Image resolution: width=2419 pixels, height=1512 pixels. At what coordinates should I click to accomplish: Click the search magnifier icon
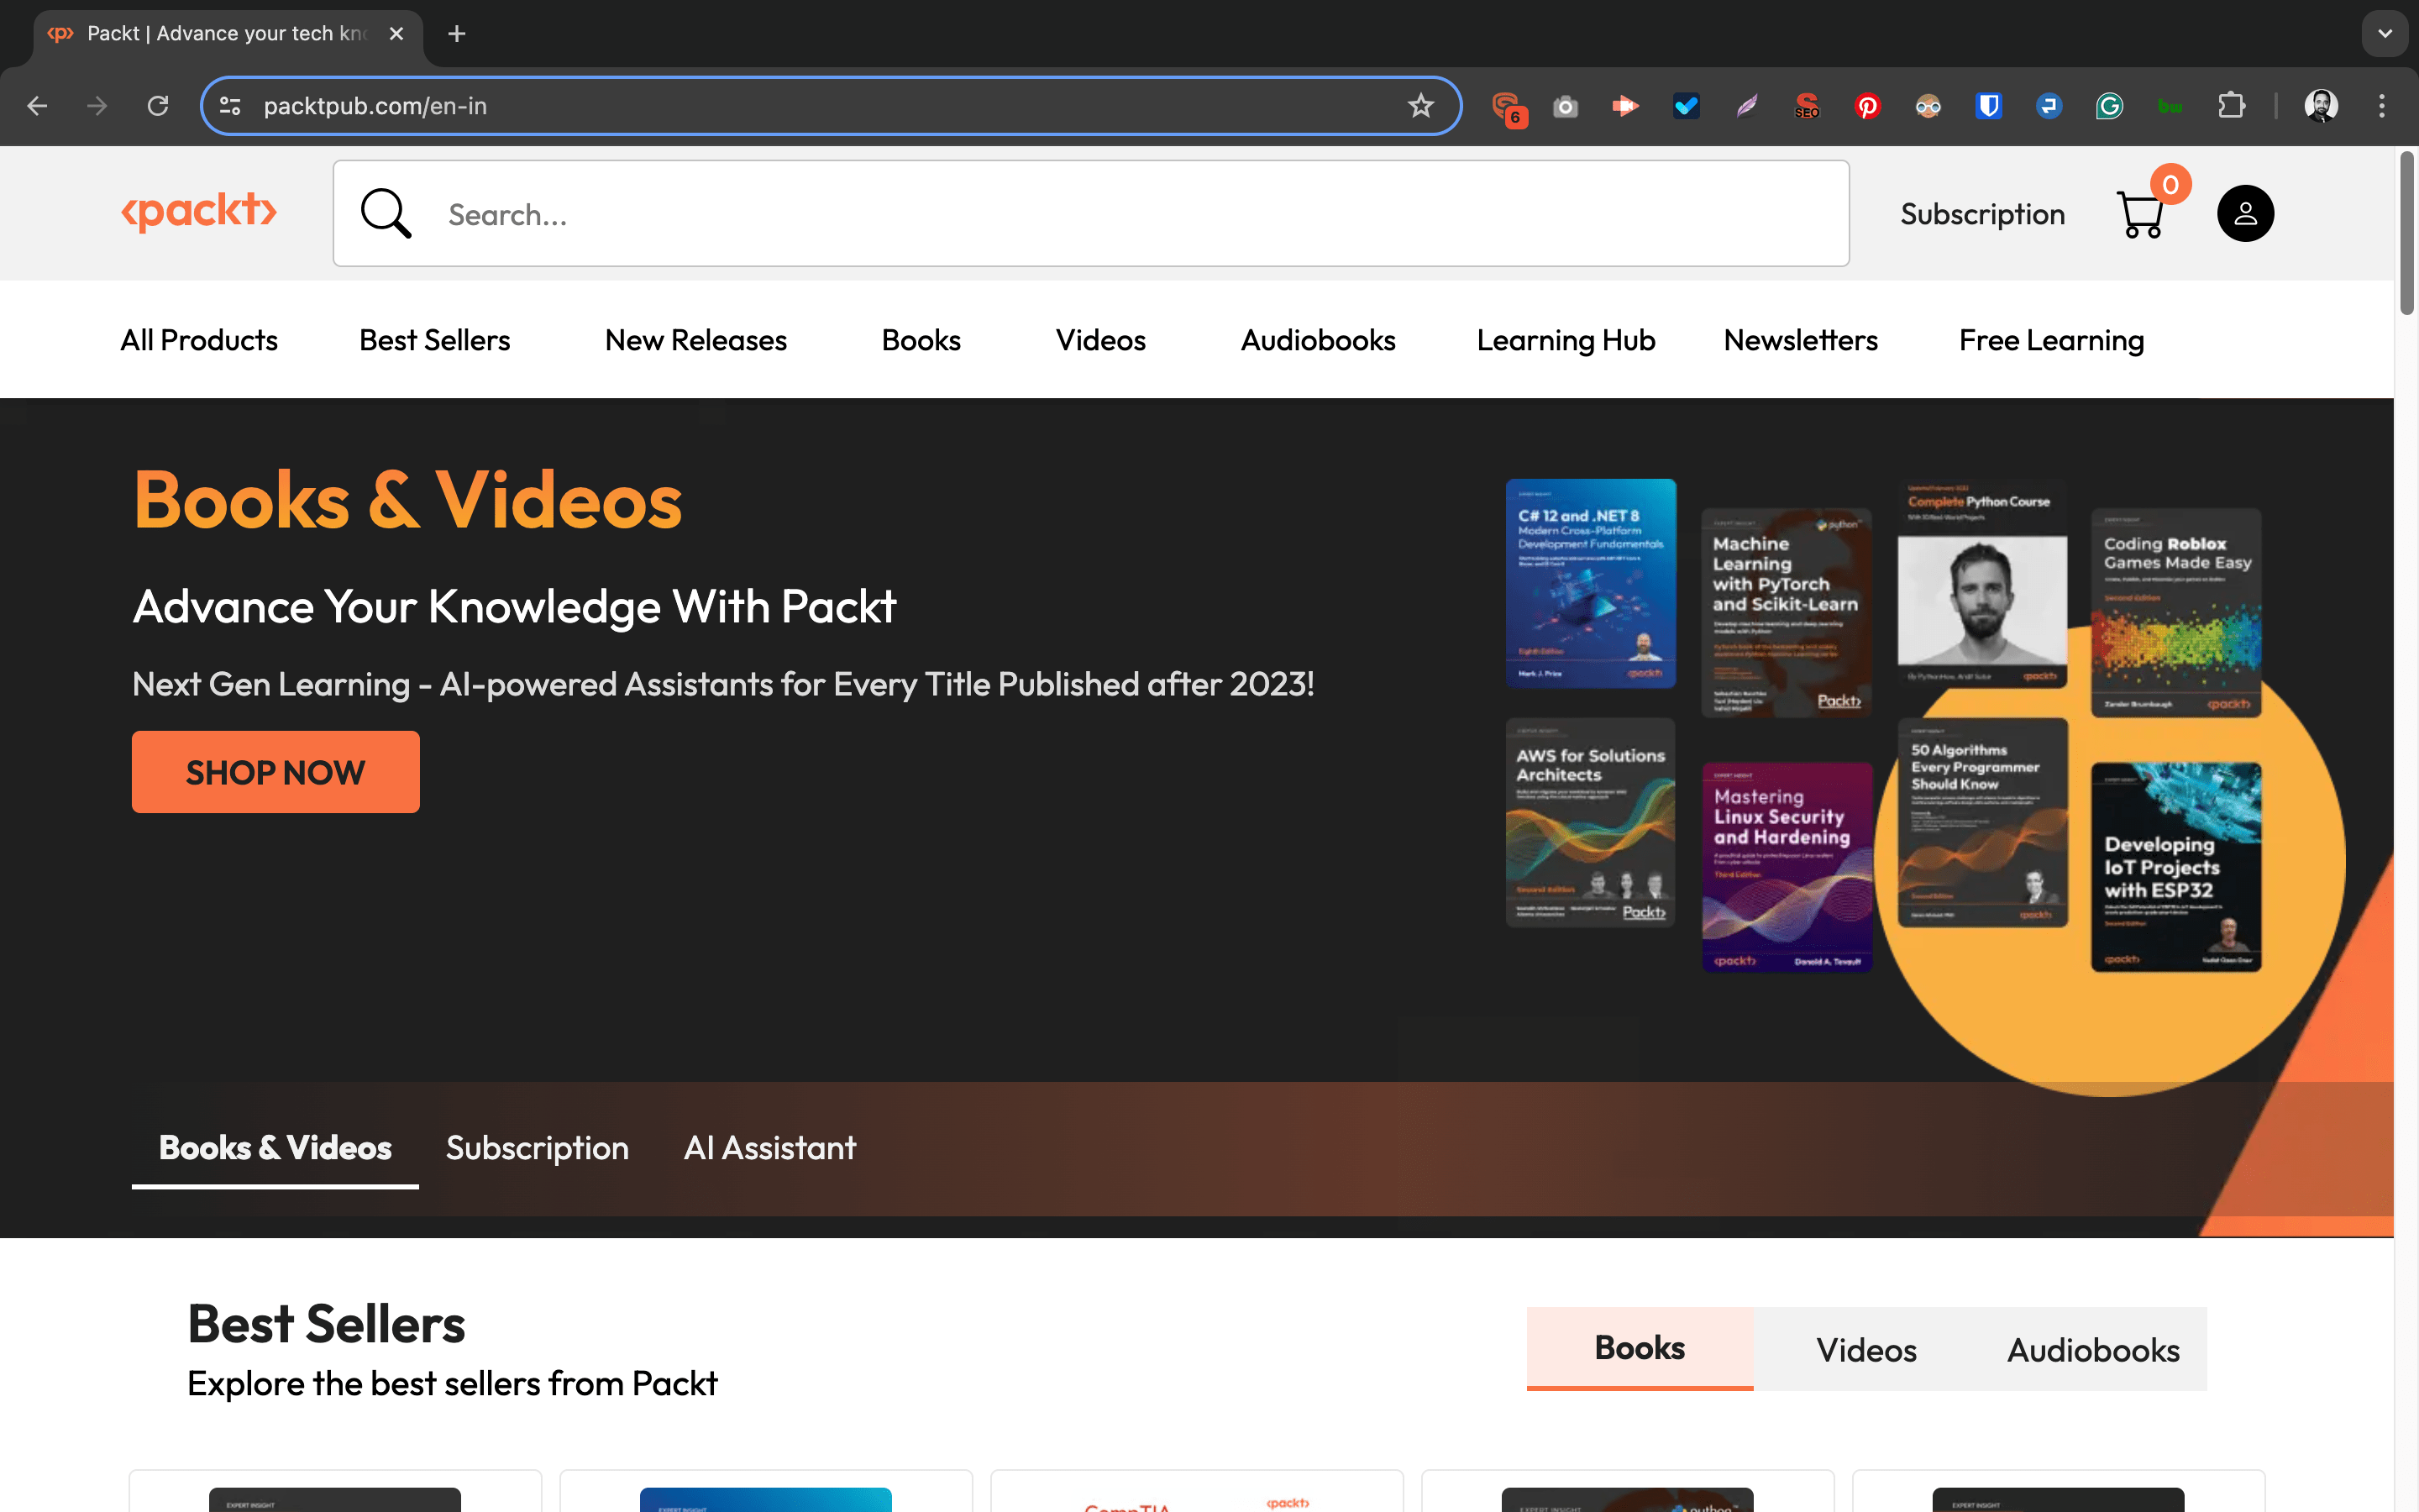pos(386,214)
